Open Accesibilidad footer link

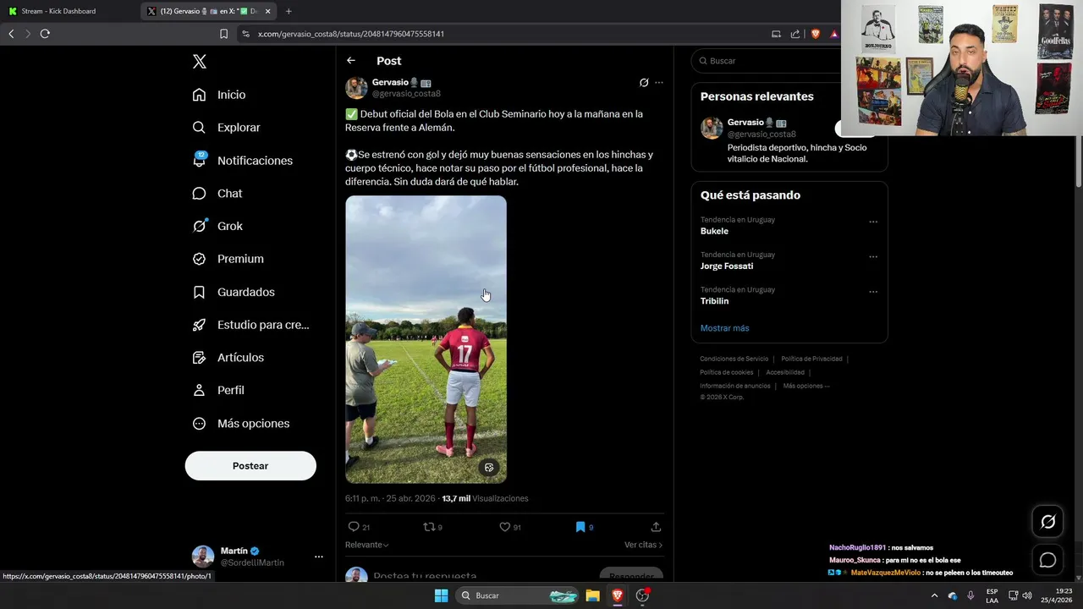(785, 372)
